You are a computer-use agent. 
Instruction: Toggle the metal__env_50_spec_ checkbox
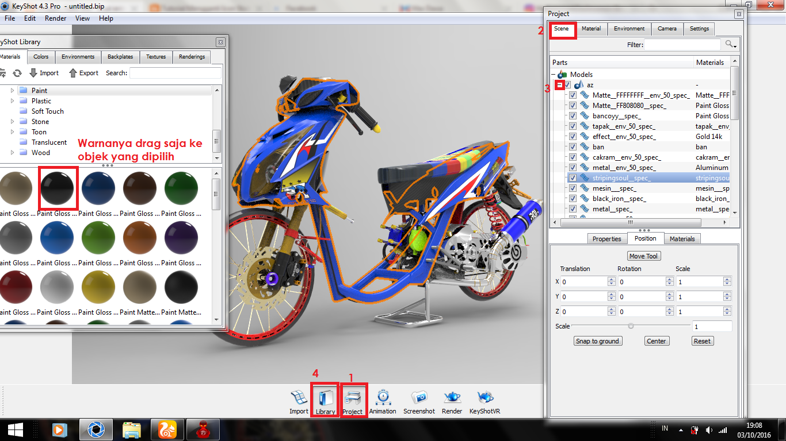(573, 168)
